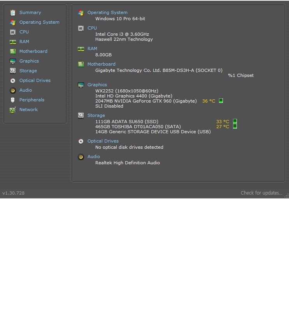Click version number v1.30.728 in status bar

[14, 193]
